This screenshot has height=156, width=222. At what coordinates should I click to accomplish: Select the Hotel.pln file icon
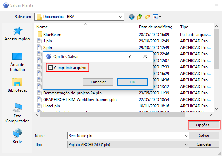(39, 106)
